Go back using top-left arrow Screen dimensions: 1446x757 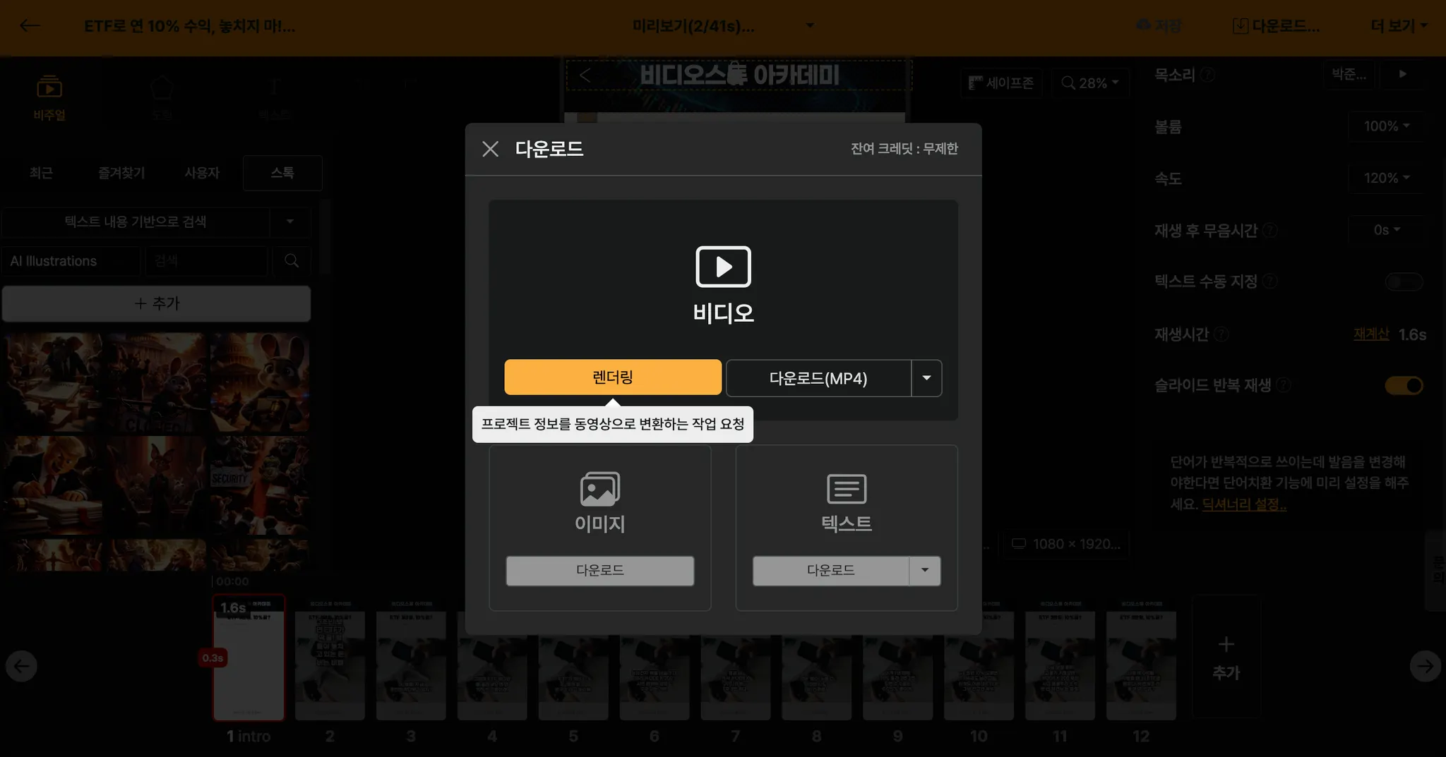click(x=30, y=26)
